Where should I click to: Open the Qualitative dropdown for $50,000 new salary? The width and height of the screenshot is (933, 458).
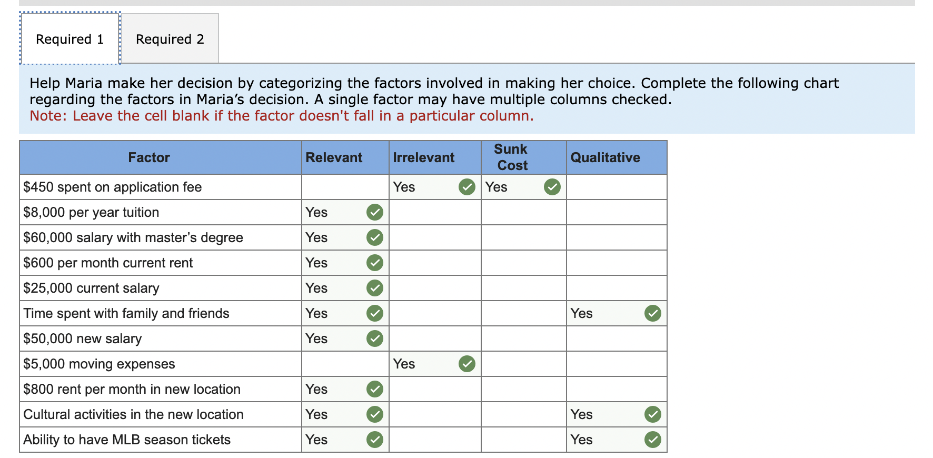(617, 338)
